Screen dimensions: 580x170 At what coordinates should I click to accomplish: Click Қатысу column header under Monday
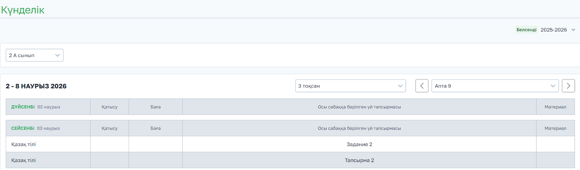pyautogui.click(x=109, y=107)
